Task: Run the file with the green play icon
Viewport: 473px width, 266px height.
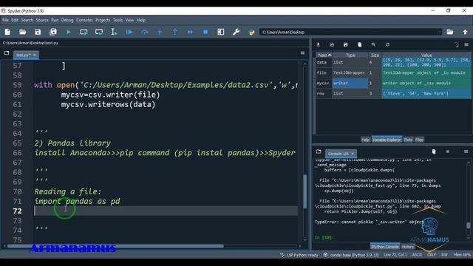Action: [x=69, y=32]
